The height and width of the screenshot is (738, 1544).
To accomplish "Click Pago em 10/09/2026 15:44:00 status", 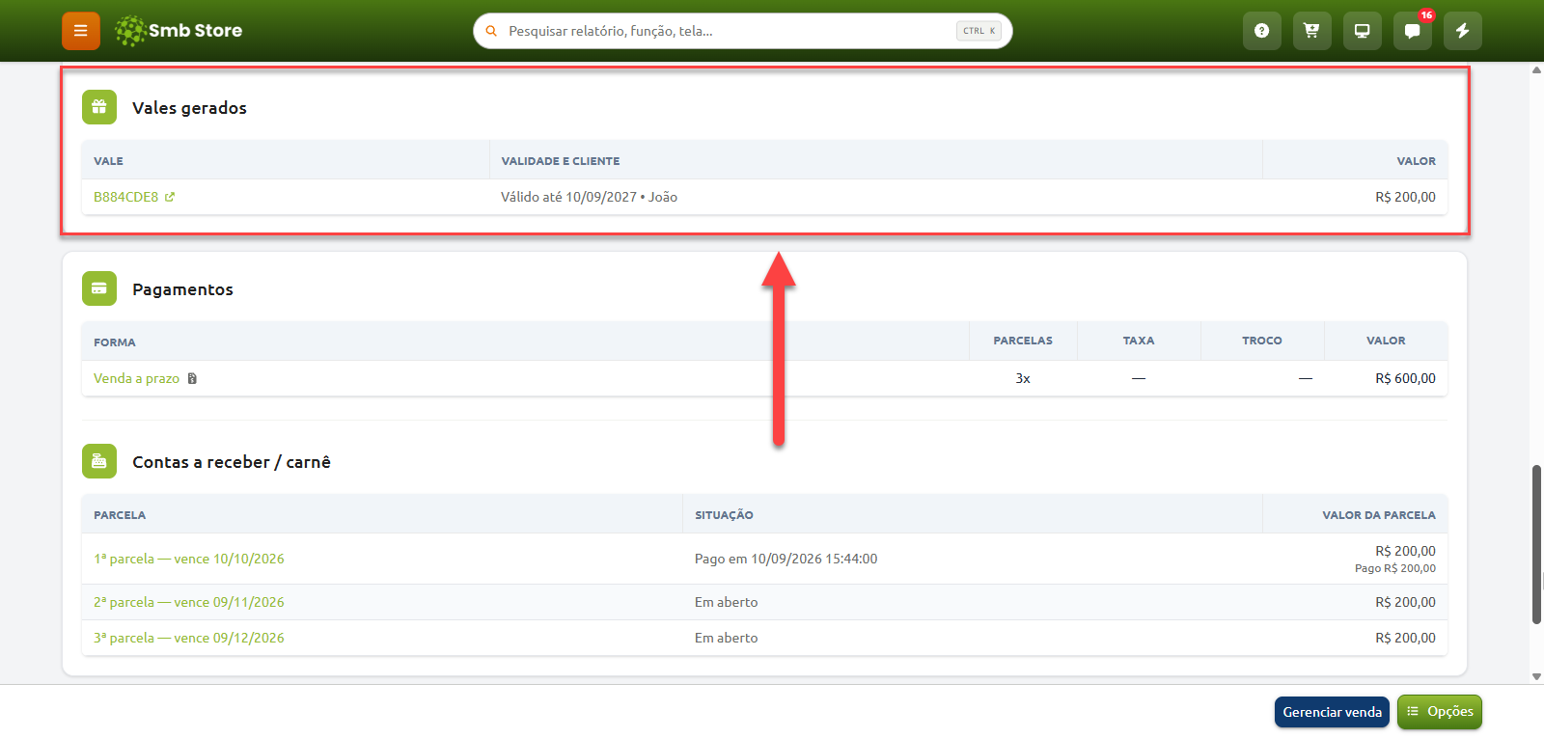I will click(x=786, y=559).
